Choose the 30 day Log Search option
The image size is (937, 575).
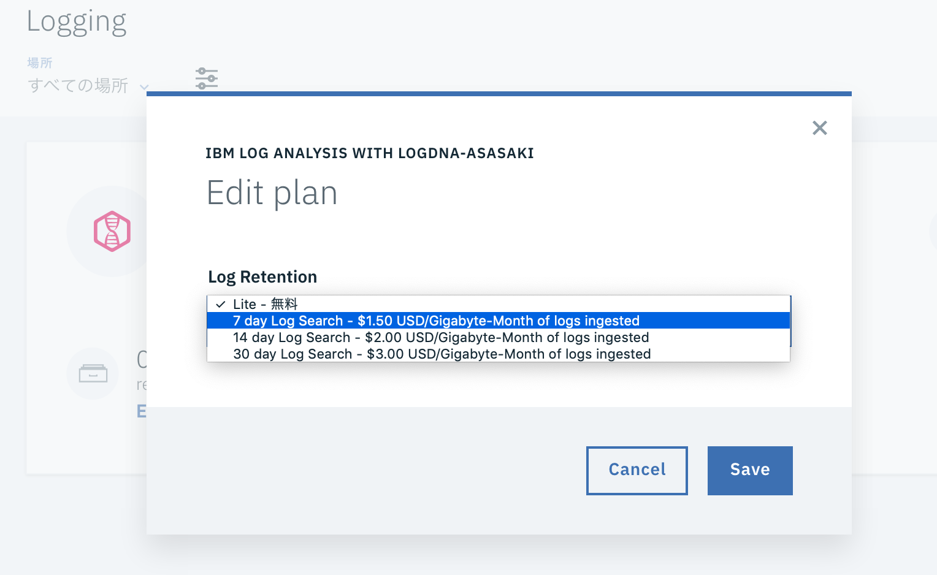442,354
